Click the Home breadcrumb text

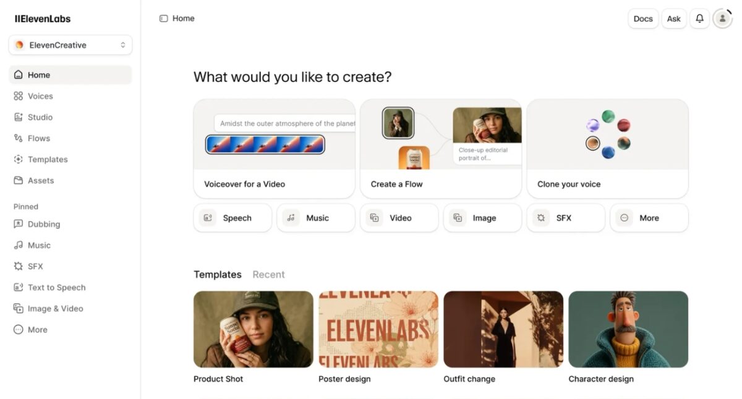pyautogui.click(x=184, y=19)
